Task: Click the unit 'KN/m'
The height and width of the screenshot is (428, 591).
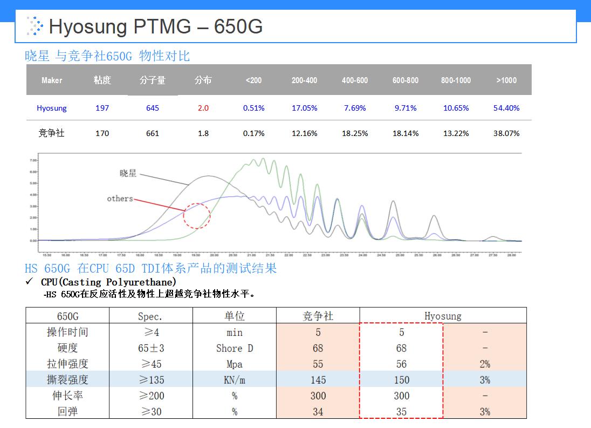Action: tap(235, 380)
